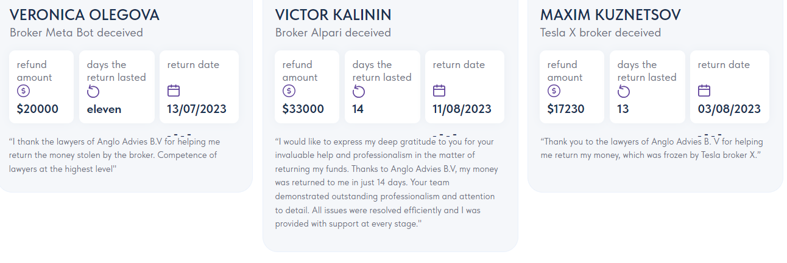The image size is (787, 263).
Task: Click duration icon in Maxim Kuznetsov's card
Action: pos(624,91)
